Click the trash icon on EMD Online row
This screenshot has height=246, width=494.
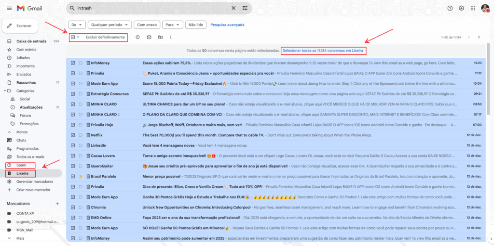point(88,218)
